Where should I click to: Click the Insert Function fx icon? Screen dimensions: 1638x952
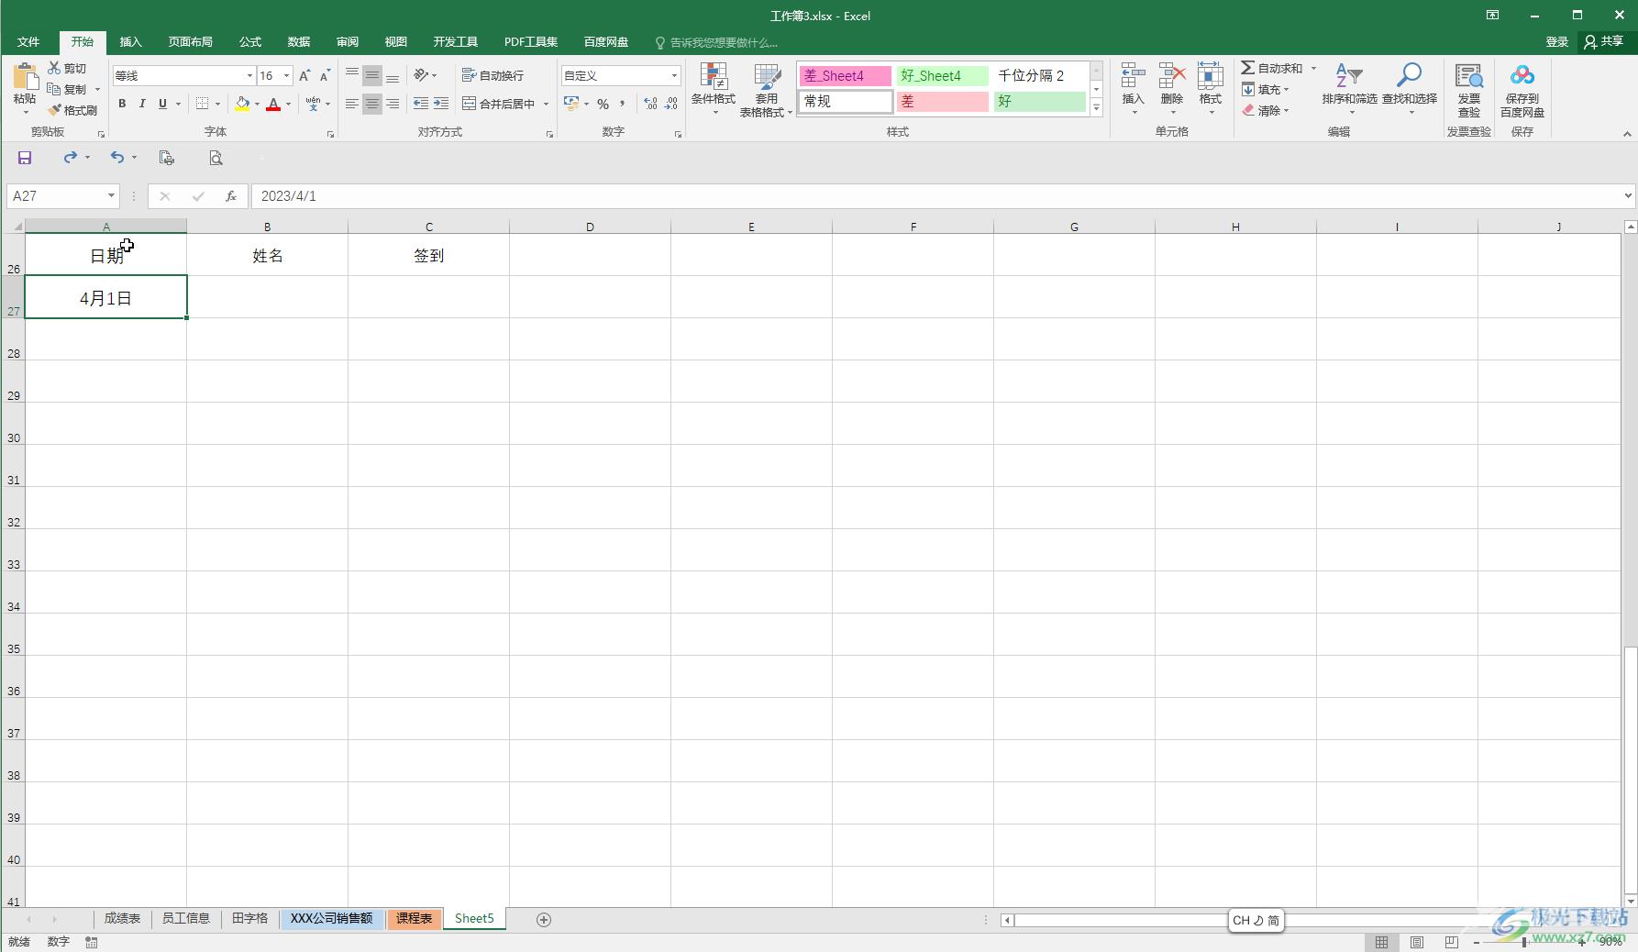point(231,196)
